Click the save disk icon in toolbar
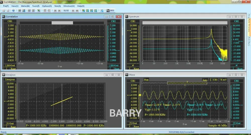 pos(8,11)
